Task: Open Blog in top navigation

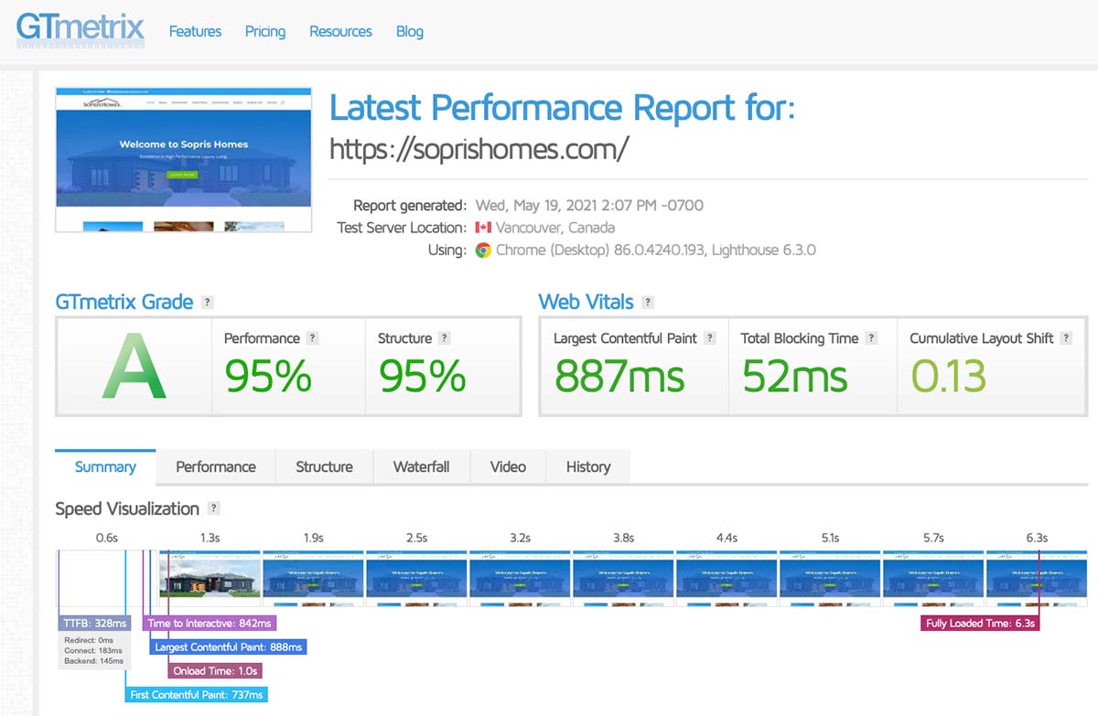Action: tap(409, 31)
